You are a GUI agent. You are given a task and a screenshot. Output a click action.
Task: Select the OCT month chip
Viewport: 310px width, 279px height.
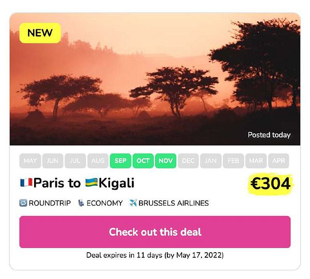(x=143, y=161)
